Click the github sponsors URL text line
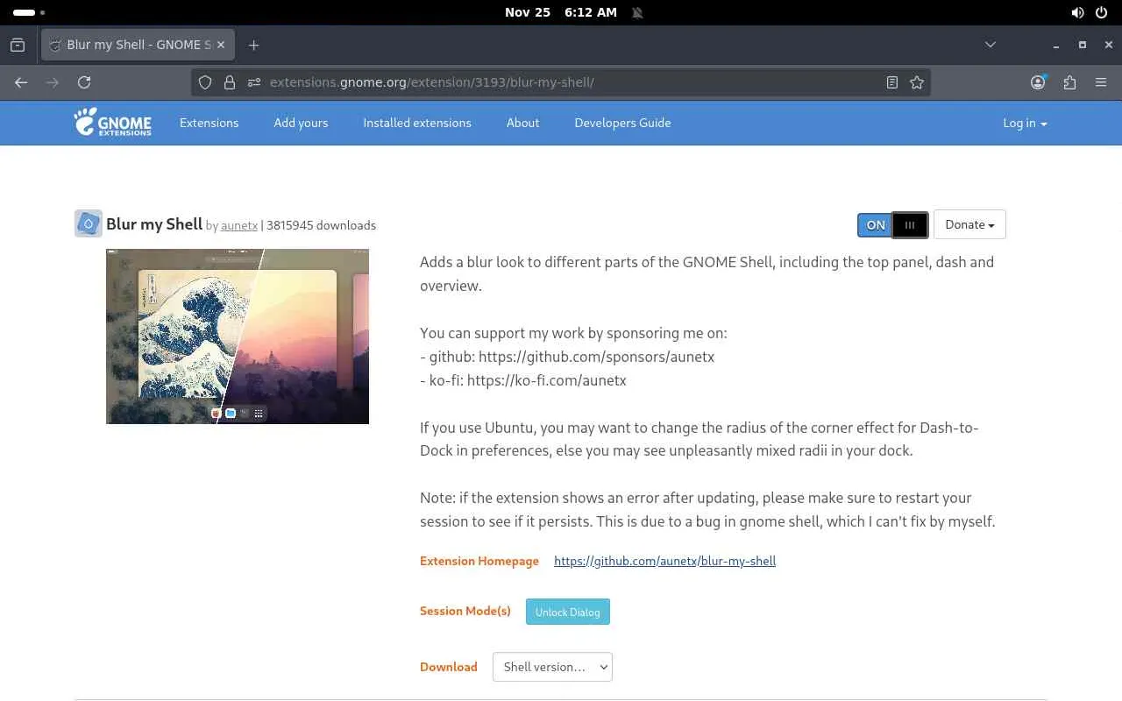 [x=567, y=357]
